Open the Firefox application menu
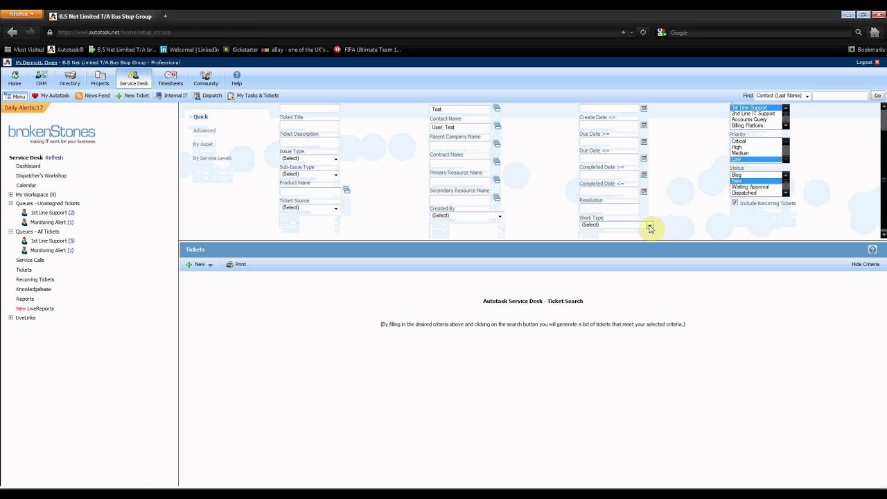 pos(21,14)
